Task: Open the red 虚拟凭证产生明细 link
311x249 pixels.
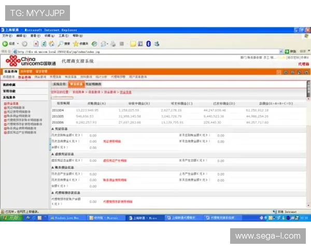Action: coord(115,160)
